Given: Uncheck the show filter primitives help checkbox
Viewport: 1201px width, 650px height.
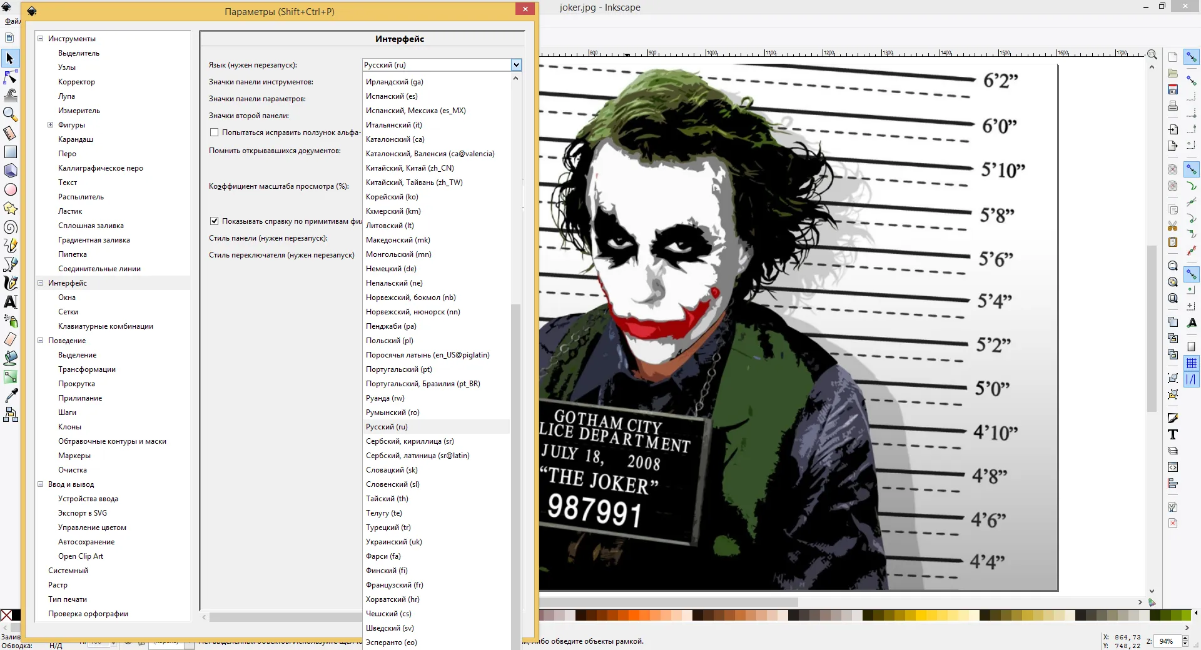Looking at the screenshot, I should point(214,221).
